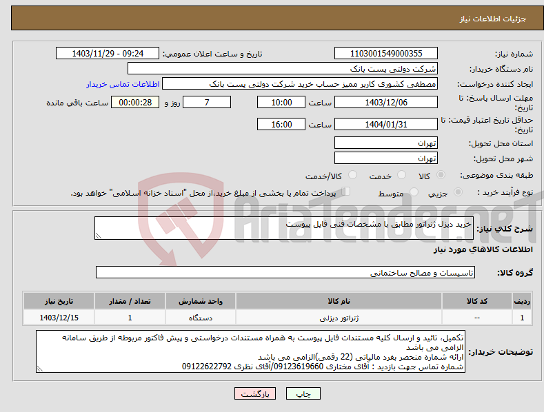
Task: Click price validity date 1404/01/31
Action: pos(386,124)
